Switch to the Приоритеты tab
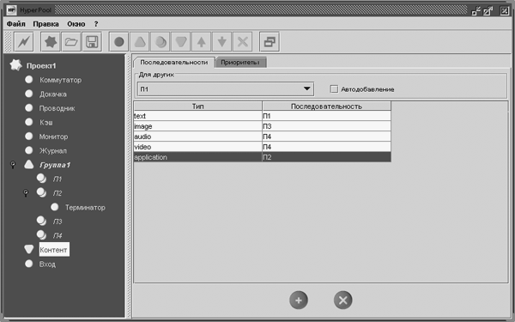 (240, 63)
